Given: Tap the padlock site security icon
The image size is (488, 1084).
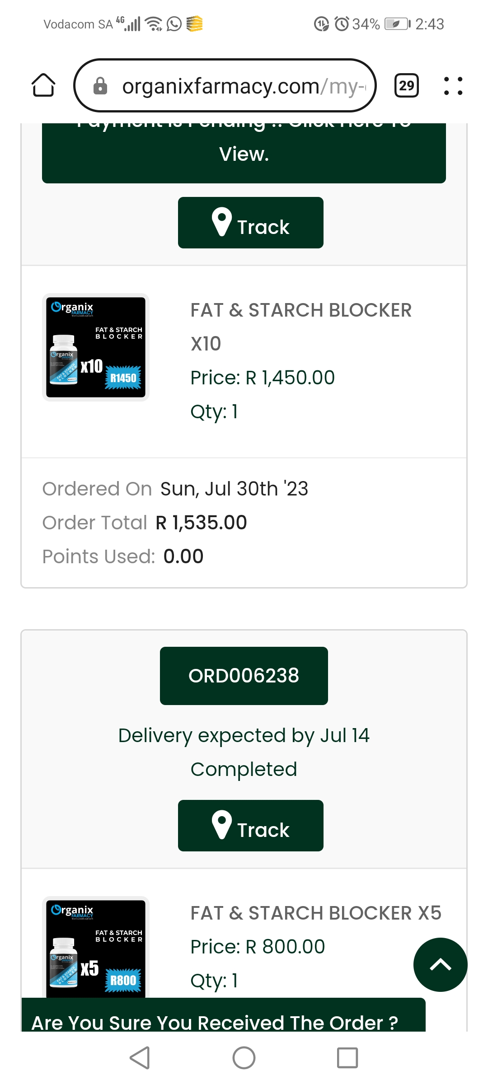Looking at the screenshot, I should [100, 85].
